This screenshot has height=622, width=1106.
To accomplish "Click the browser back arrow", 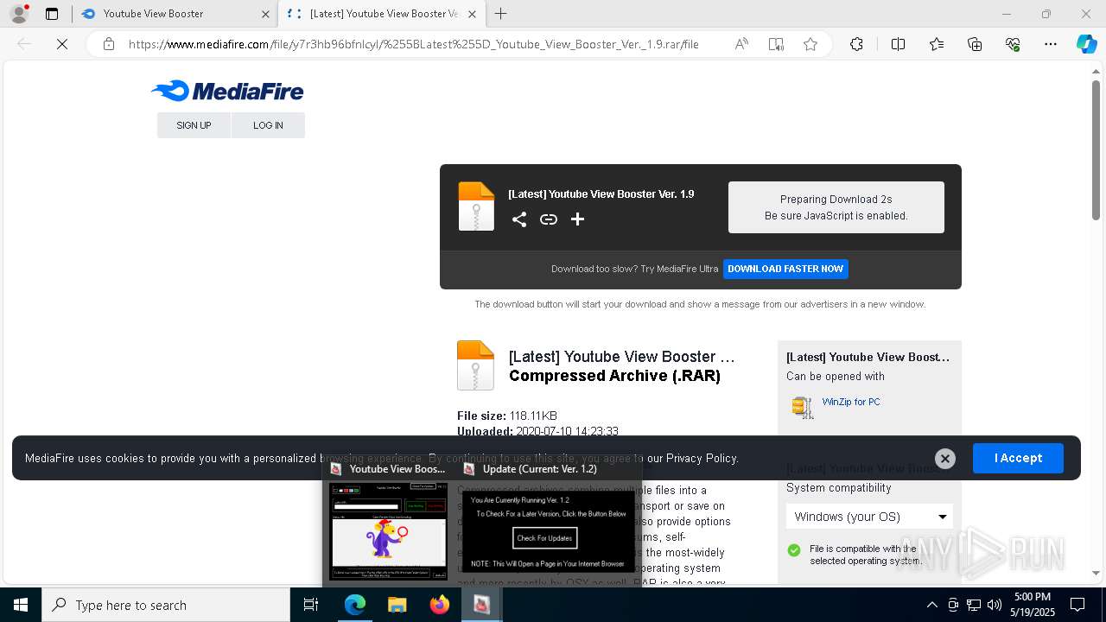I will click(x=24, y=44).
